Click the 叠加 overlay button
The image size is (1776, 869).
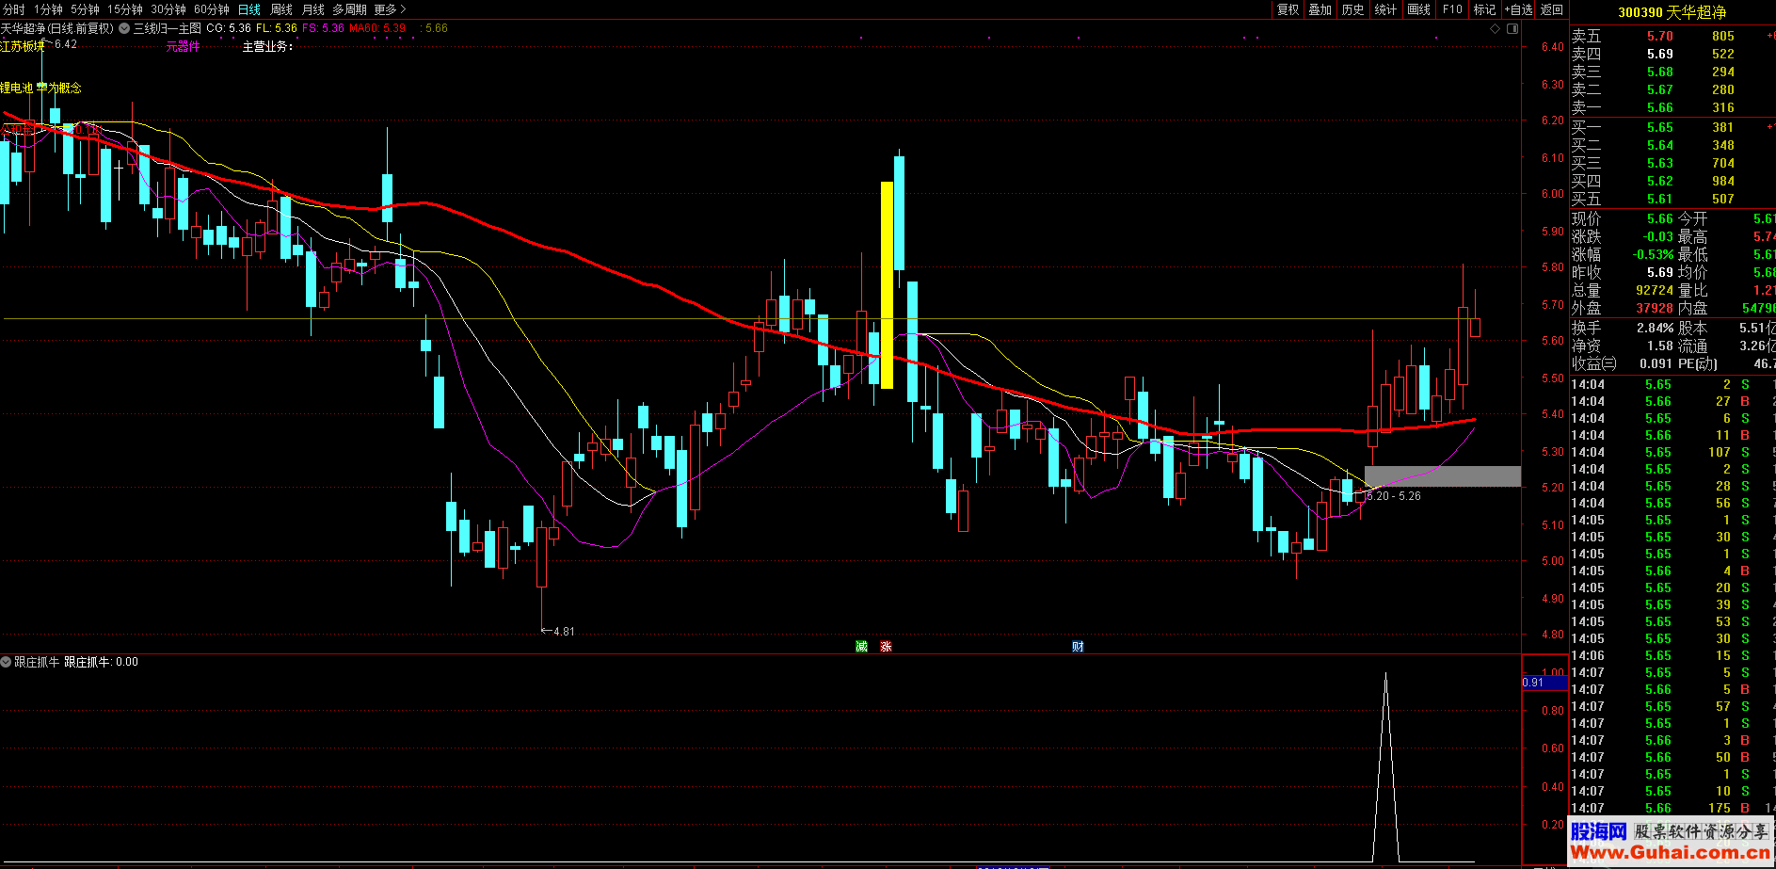coord(1320,9)
